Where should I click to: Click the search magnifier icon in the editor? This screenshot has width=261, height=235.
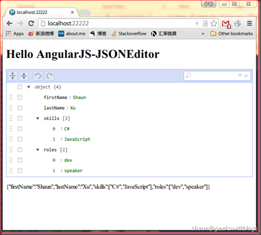click(188, 75)
